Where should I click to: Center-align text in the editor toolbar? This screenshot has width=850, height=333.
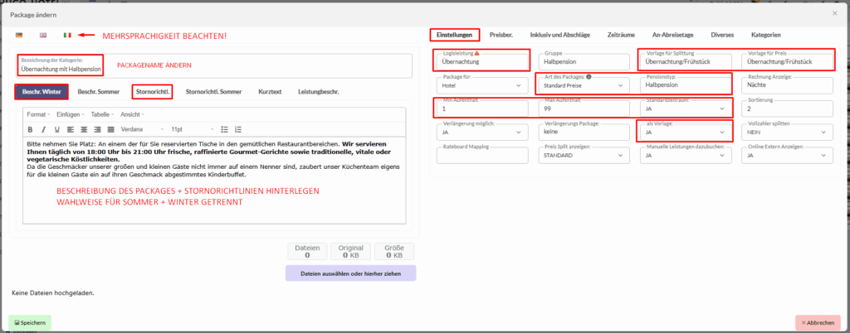tap(84, 129)
